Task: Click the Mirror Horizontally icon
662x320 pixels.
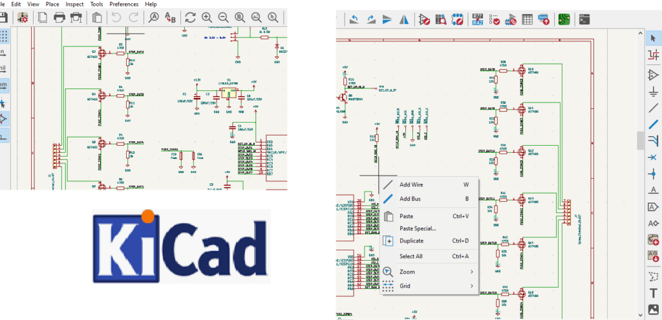Action: tap(403, 19)
